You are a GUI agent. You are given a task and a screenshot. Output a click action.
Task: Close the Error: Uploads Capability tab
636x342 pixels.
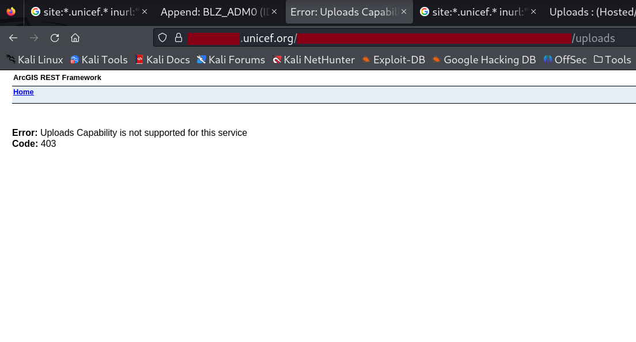404,12
